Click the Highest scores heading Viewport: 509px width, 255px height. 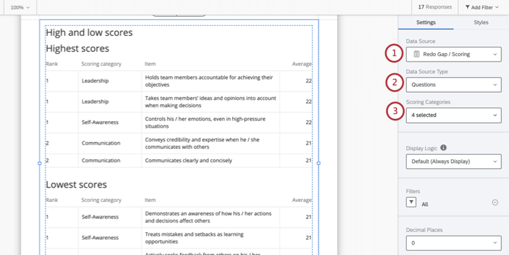tap(77, 48)
